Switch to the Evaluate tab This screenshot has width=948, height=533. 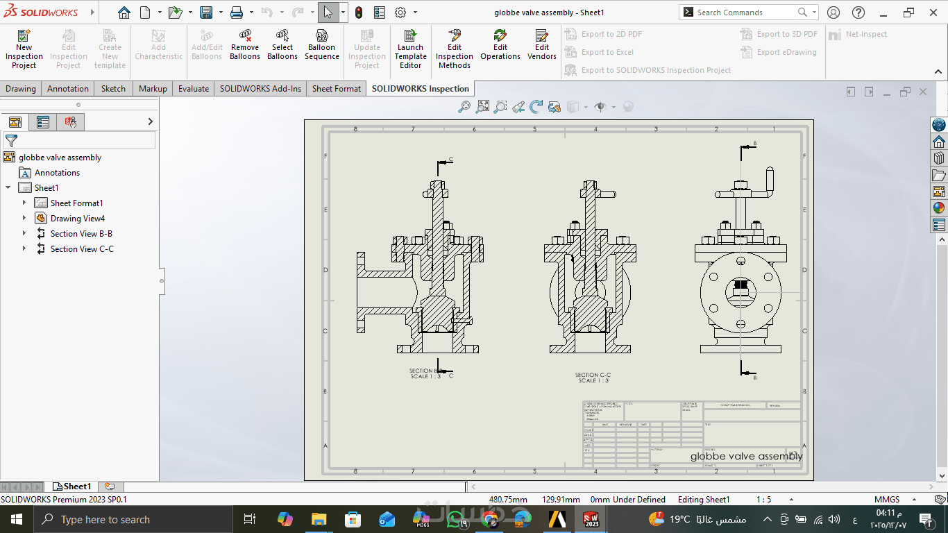click(x=193, y=89)
